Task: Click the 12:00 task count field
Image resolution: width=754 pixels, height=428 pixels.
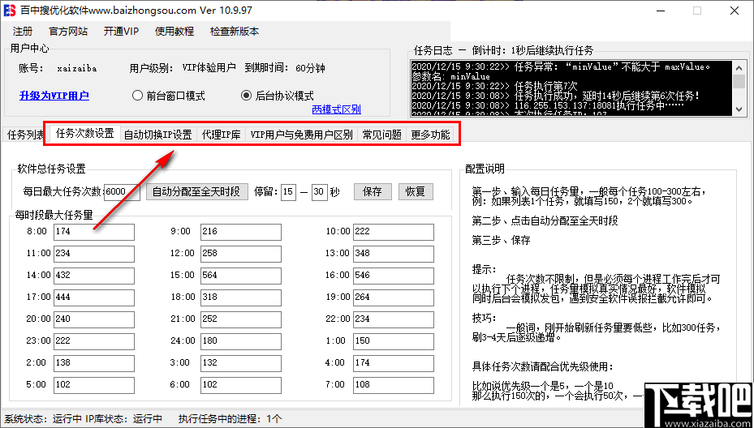Action: click(x=241, y=254)
